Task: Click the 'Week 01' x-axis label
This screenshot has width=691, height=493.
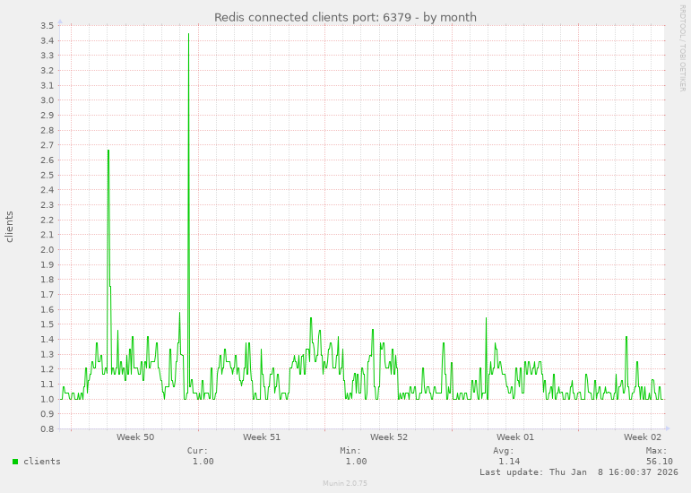Action: (515, 437)
